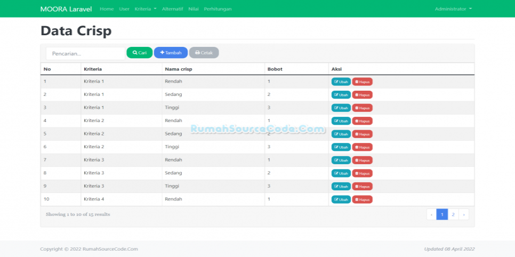
Task: Click Ubah for row 10 Kriteria 4 Rendah
Action: point(341,199)
